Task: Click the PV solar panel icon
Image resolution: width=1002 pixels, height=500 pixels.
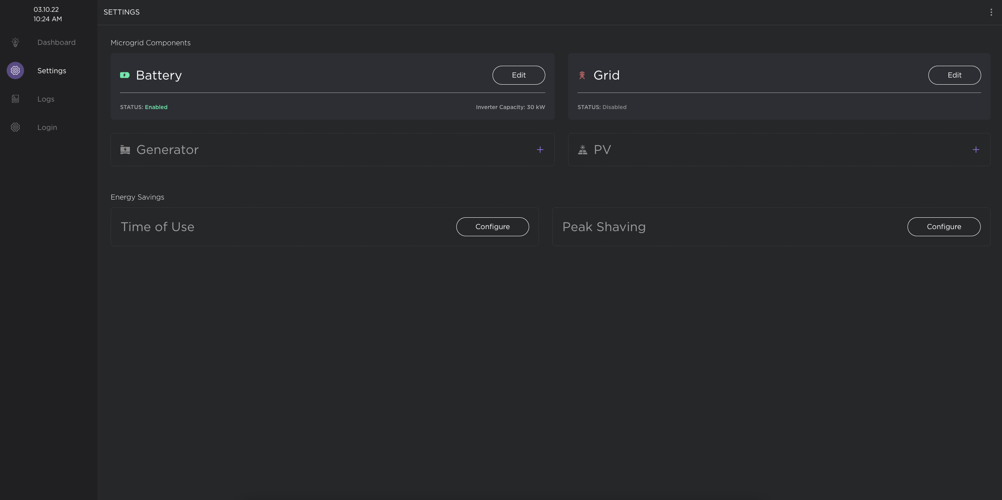Action: 583,150
